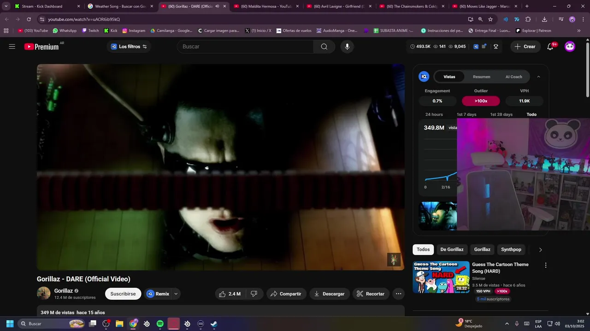Open Steam from the taskbar
This screenshot has width=590, height=331.
[214, 324]
